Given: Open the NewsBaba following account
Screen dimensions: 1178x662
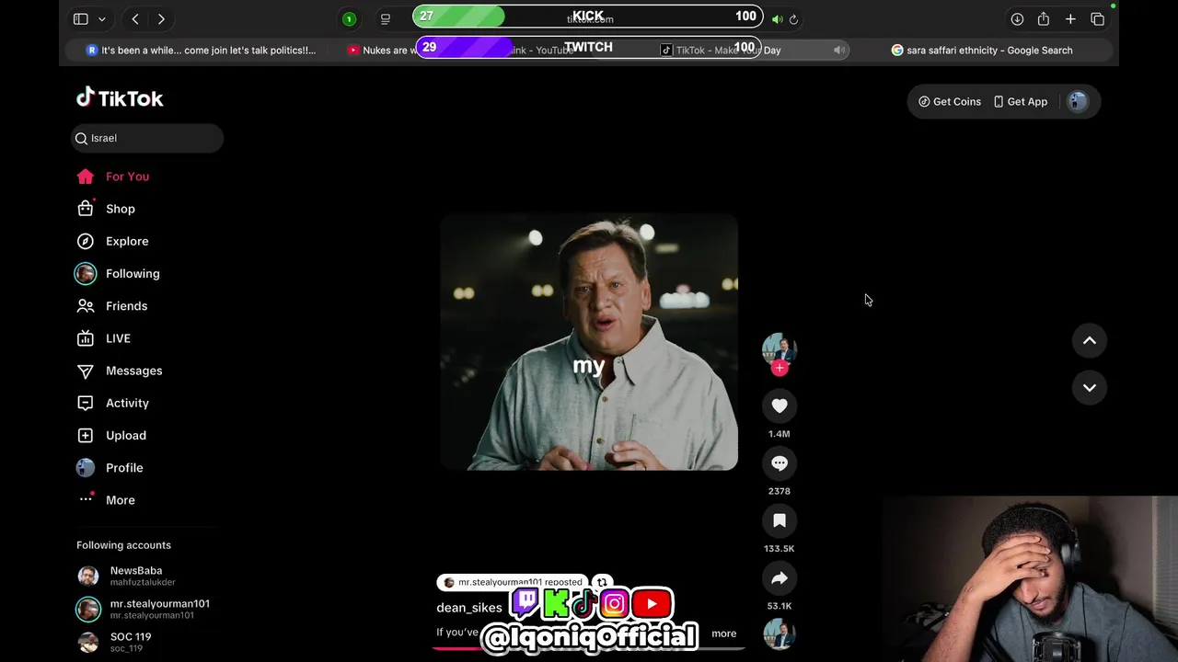Looking at the screenshot, I should click(135, 576).
